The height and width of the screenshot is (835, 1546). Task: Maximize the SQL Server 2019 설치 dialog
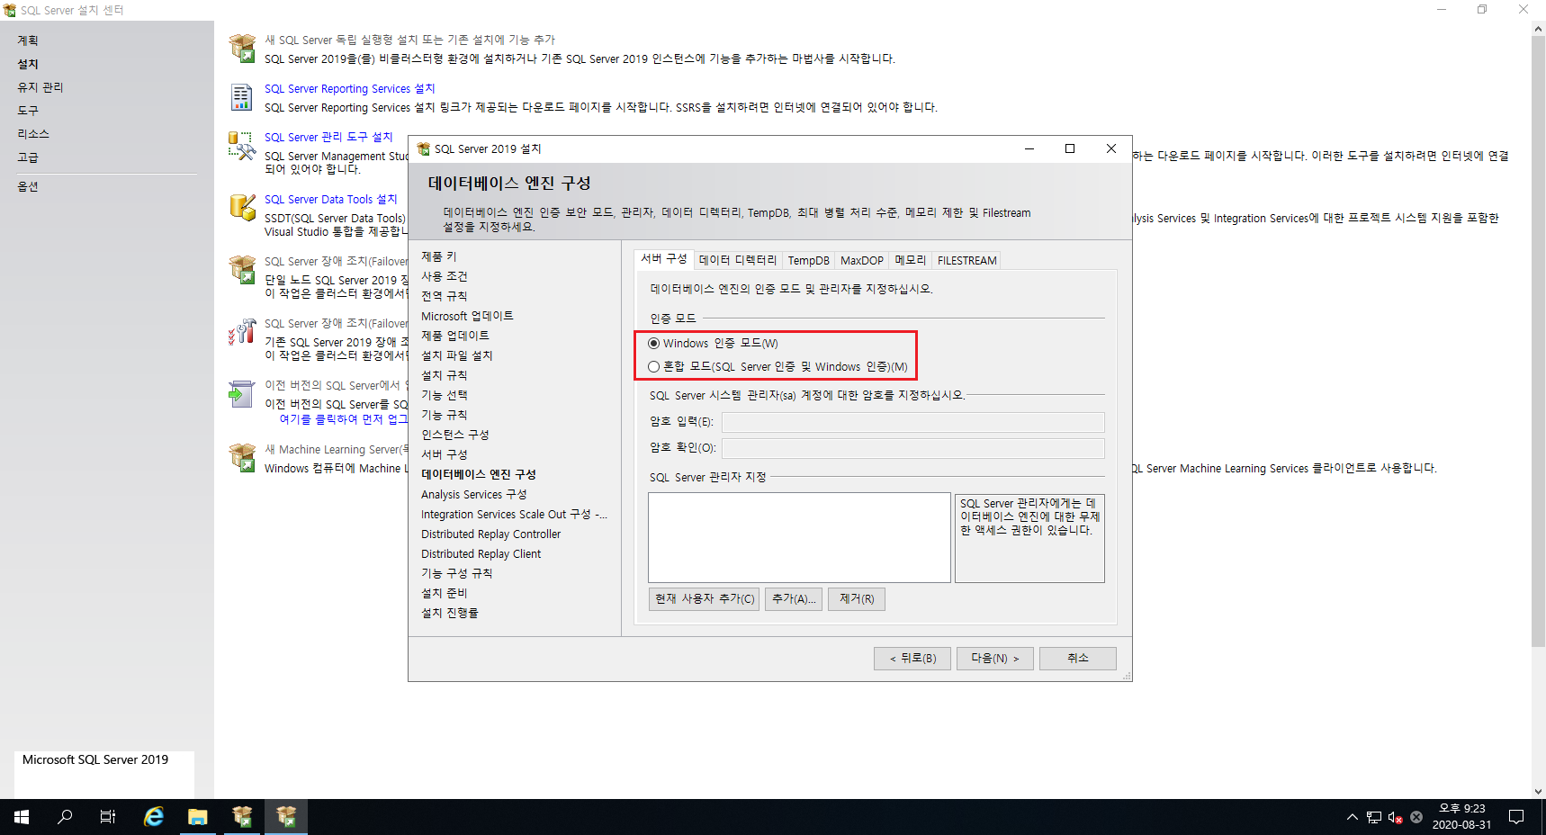click(1070, 148)
